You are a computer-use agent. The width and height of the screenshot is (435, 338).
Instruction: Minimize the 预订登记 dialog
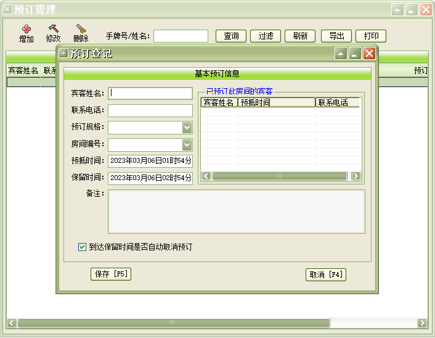[355, 53]
